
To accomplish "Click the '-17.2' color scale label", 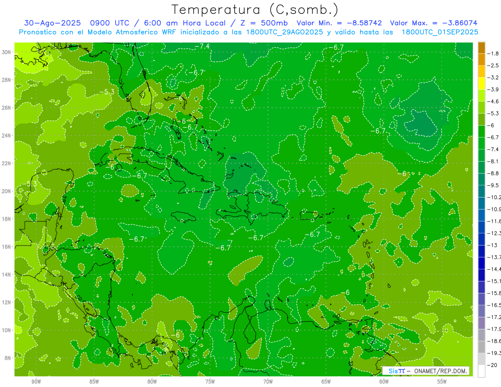I will coord(494,317).
